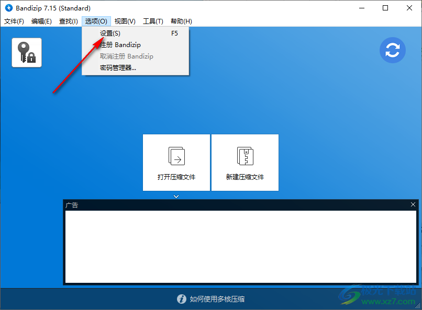Choose 设置(S) from the options menu
Image resolution: width=422 pixels, height=310 pixels.
[136, 33]
